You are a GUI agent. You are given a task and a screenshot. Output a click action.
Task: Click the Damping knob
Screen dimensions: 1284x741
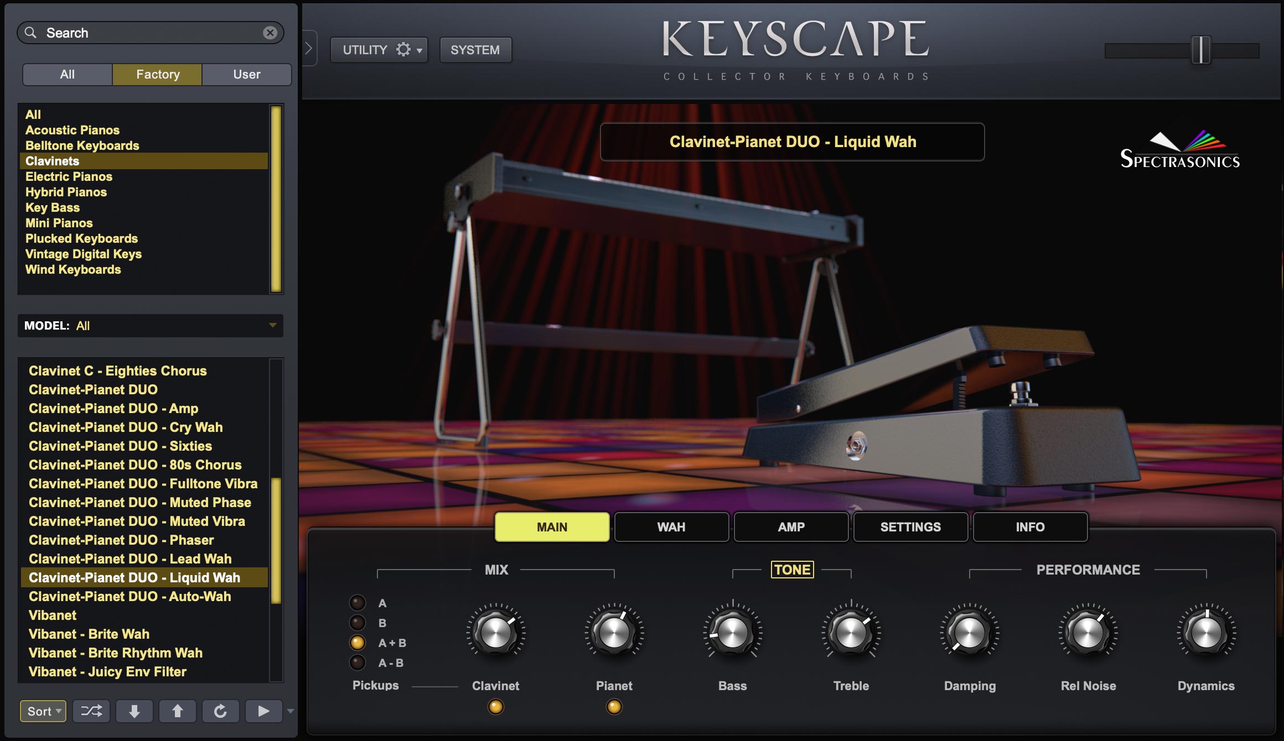pyautogui.click(x=970, y=632)
